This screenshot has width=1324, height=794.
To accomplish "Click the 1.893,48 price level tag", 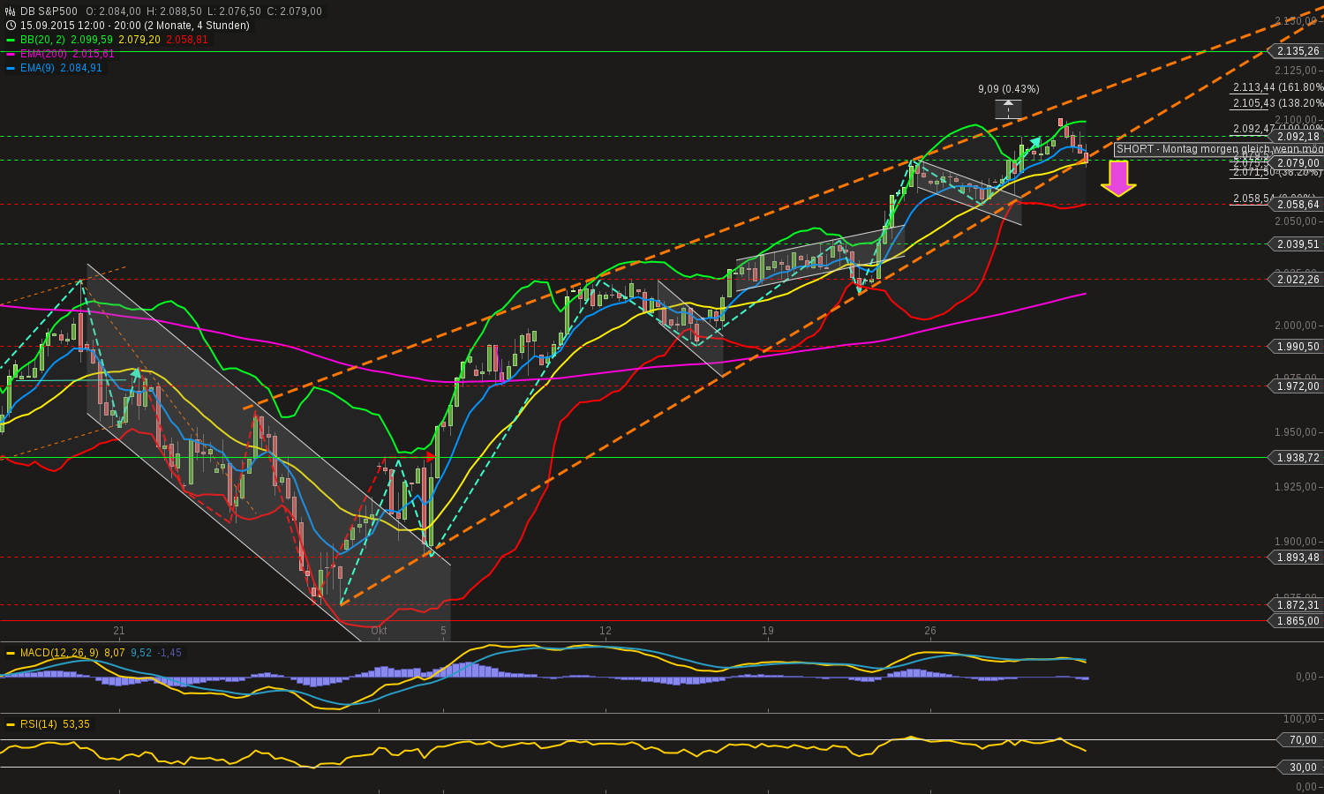I will (x=1298, y=558).
